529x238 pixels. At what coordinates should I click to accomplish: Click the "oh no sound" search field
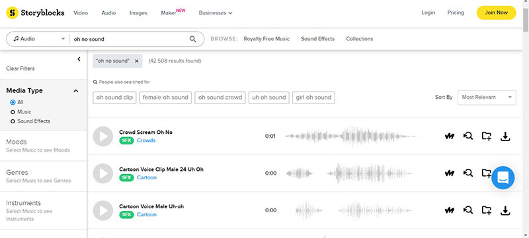[x=130, y=39]
